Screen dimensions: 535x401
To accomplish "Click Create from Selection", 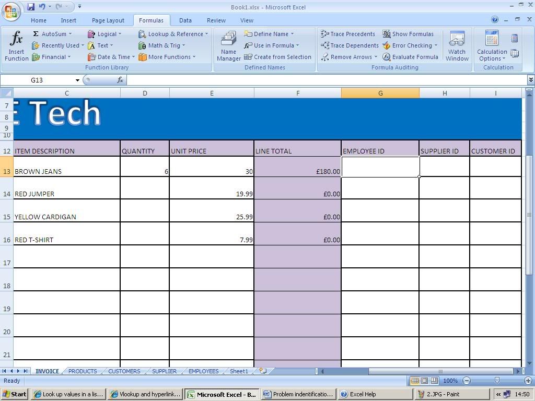I will [x=278, y=57].
